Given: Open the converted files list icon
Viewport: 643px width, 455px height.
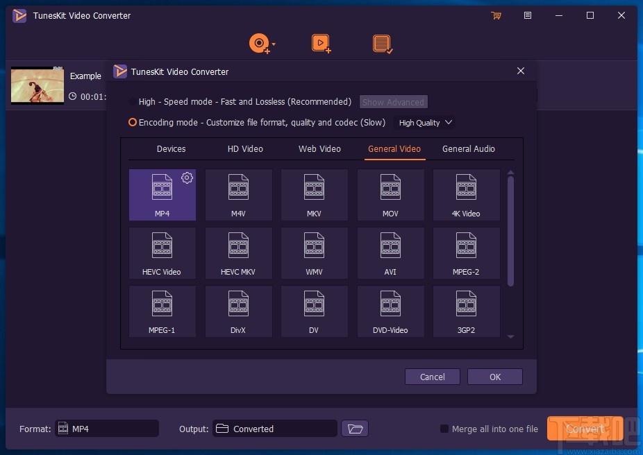Looking at the screenshot, I should (x=382, y=44).
